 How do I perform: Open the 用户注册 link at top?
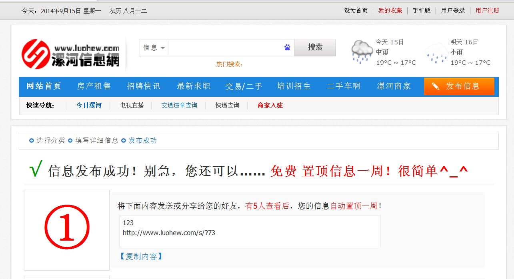point(487,10)
